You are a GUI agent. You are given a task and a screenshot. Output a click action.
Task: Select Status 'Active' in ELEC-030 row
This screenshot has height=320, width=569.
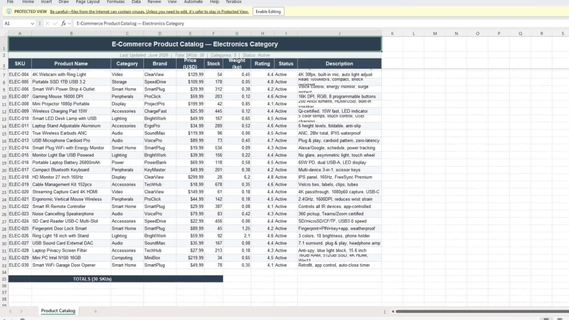coord(286,265)
